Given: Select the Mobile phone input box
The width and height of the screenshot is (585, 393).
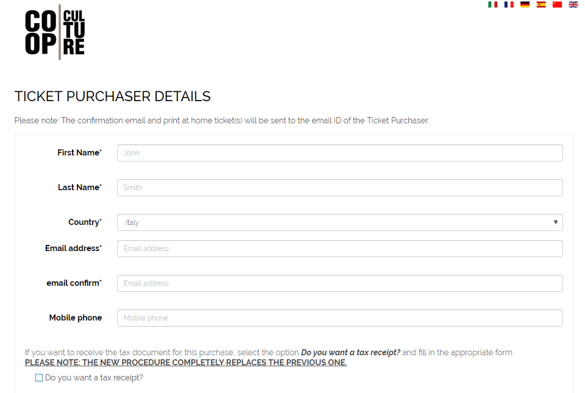Looking at the screenshot, I should [340, 318].
